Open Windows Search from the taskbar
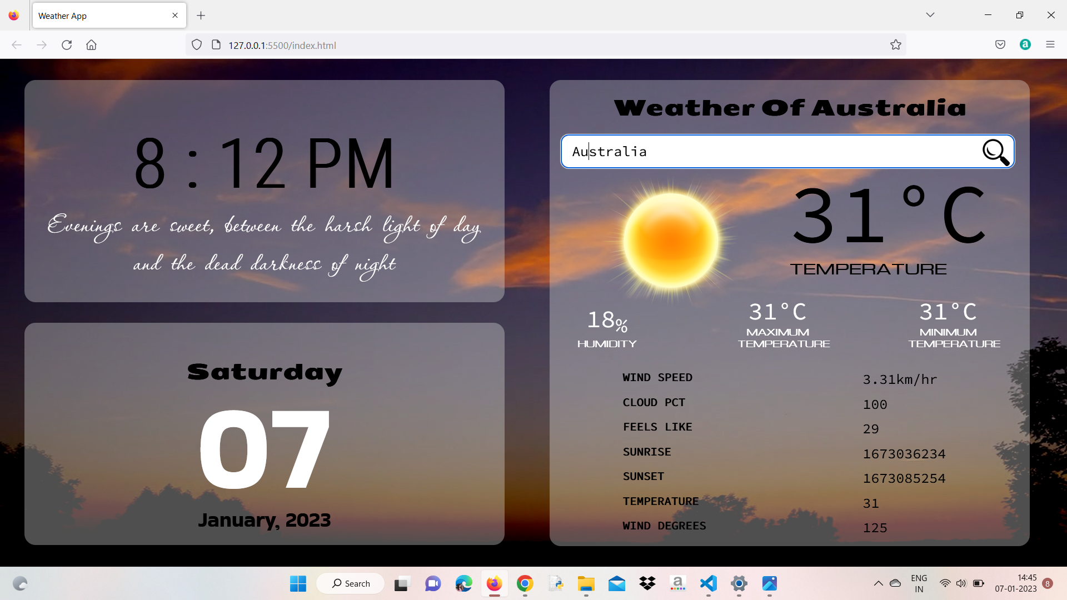Viewport: 1067px width, 600px height. coord(350,584)
